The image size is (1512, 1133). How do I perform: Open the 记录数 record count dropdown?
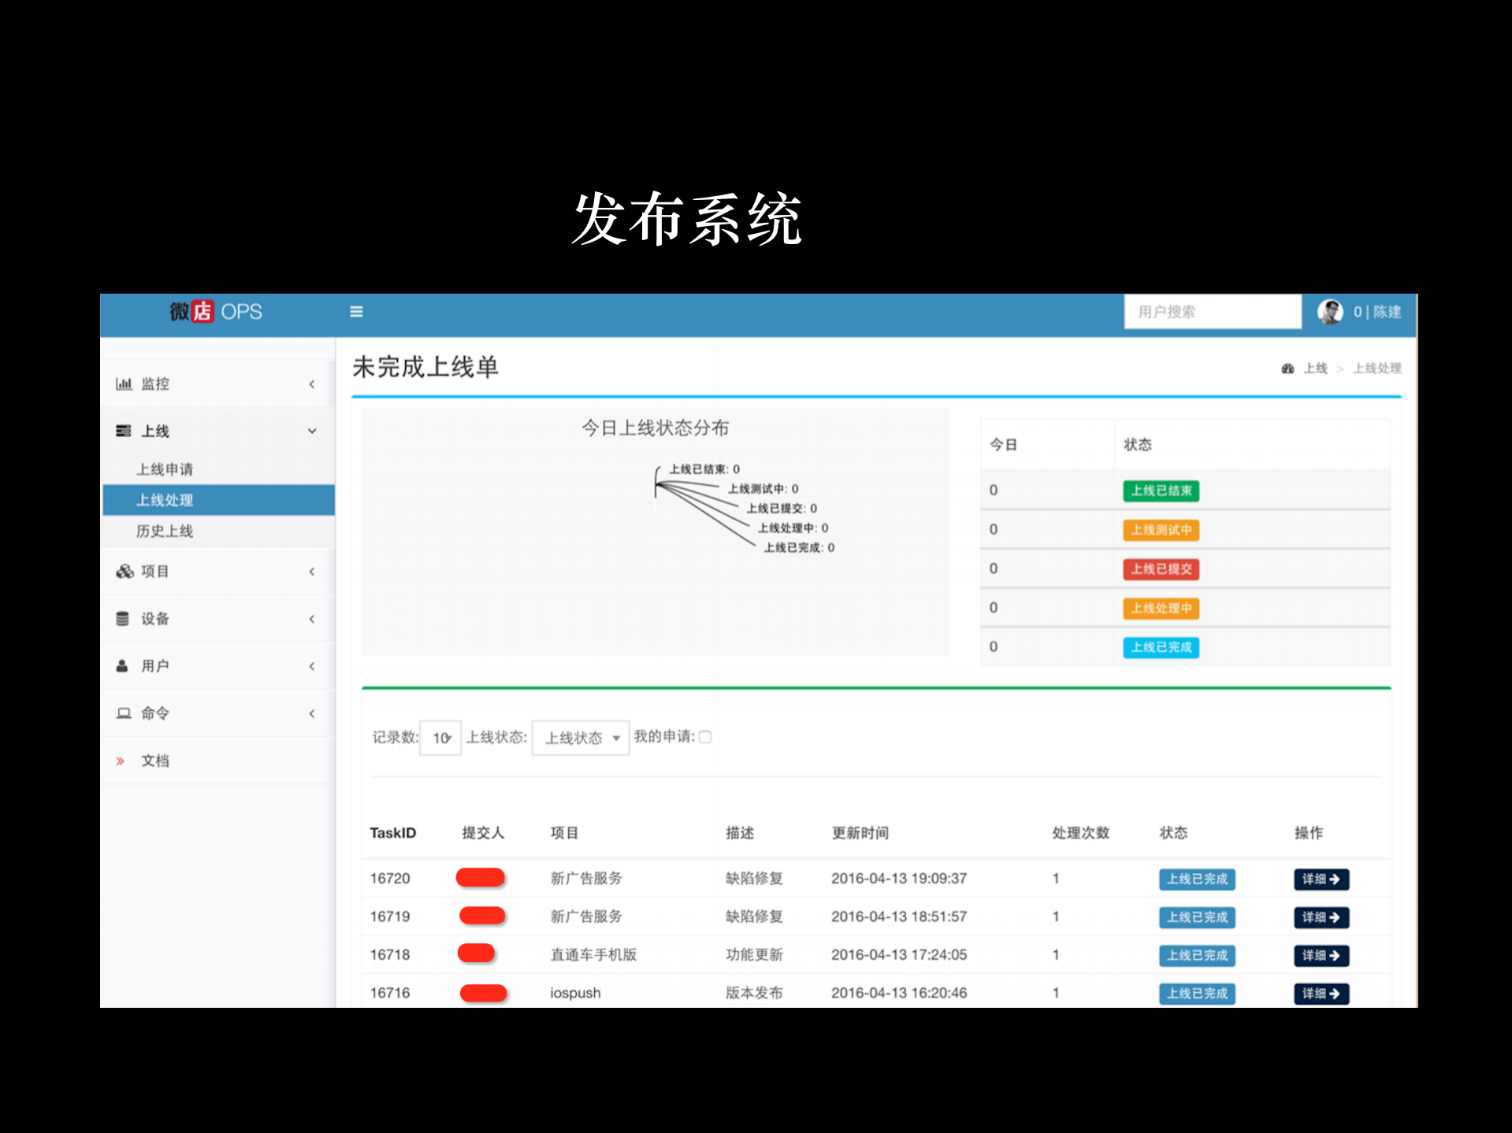(440, 737)
